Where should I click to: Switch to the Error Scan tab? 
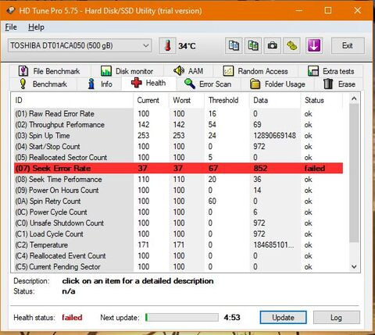(209, 84)
